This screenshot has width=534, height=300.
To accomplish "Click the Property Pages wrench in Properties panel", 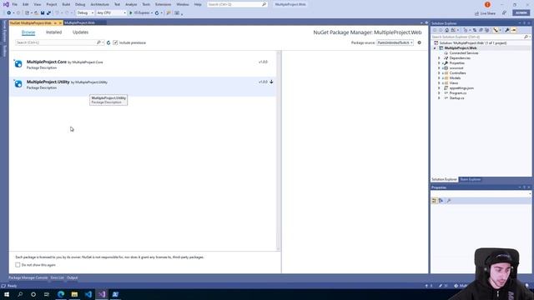I will pyautogui.click(x=449, y=201).
